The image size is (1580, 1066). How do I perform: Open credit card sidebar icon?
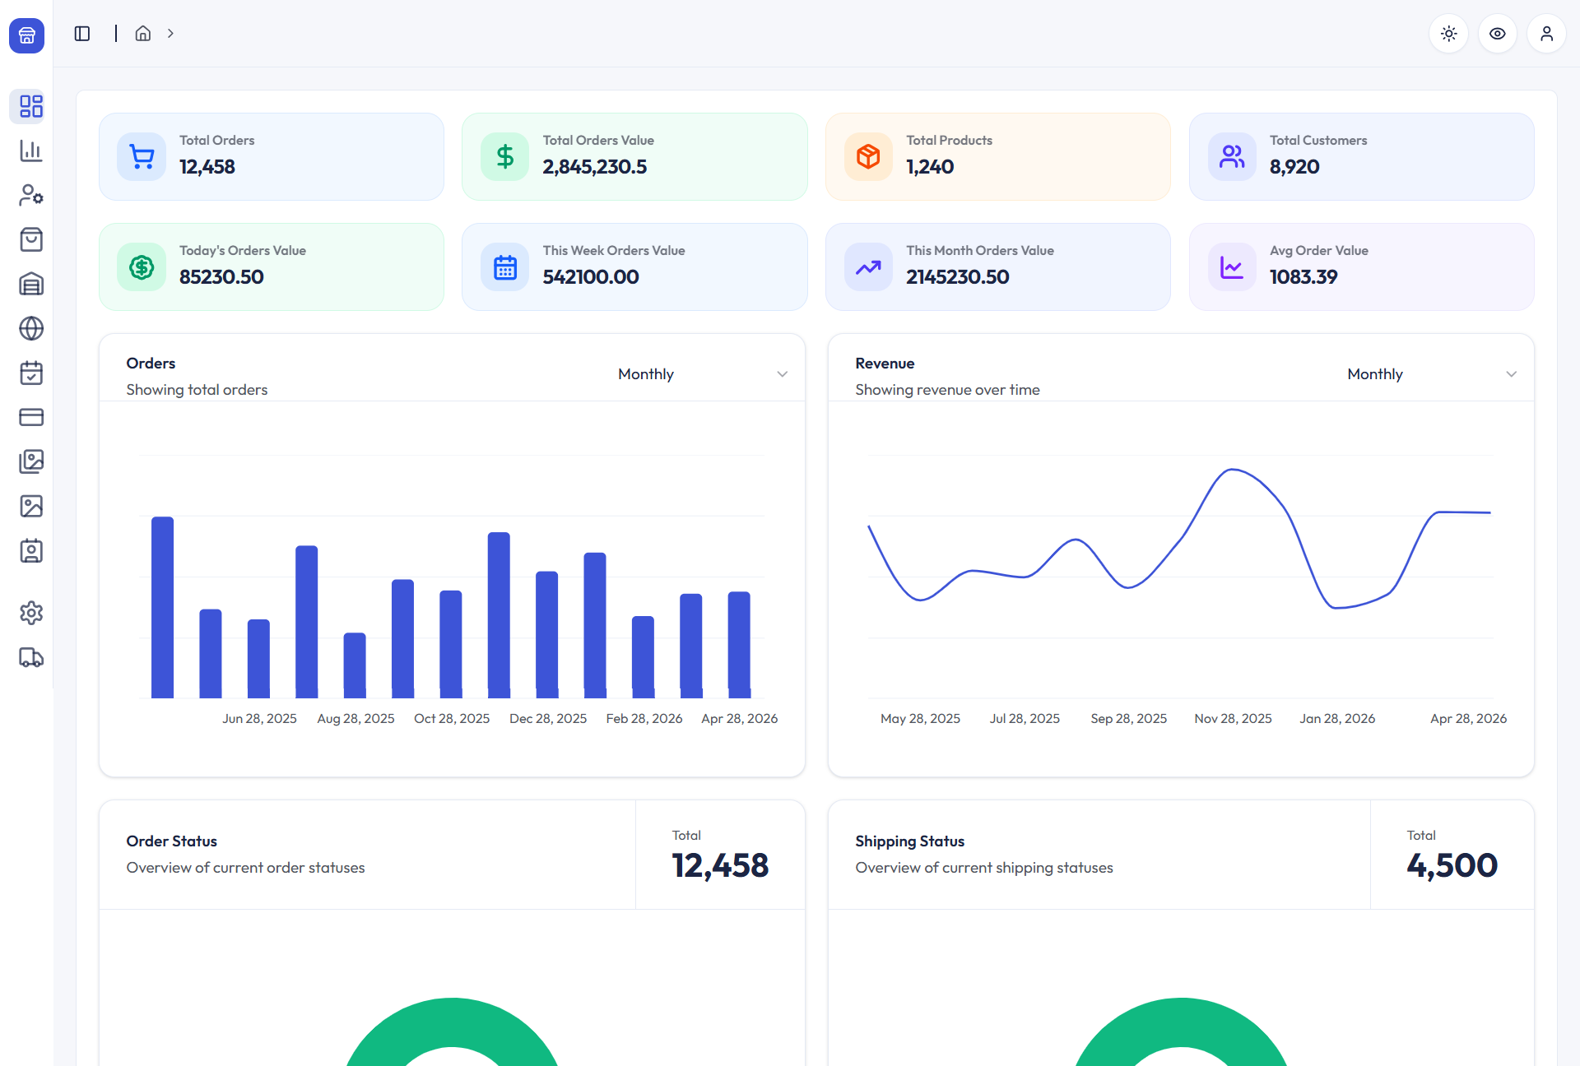click(x=31, y=417)
